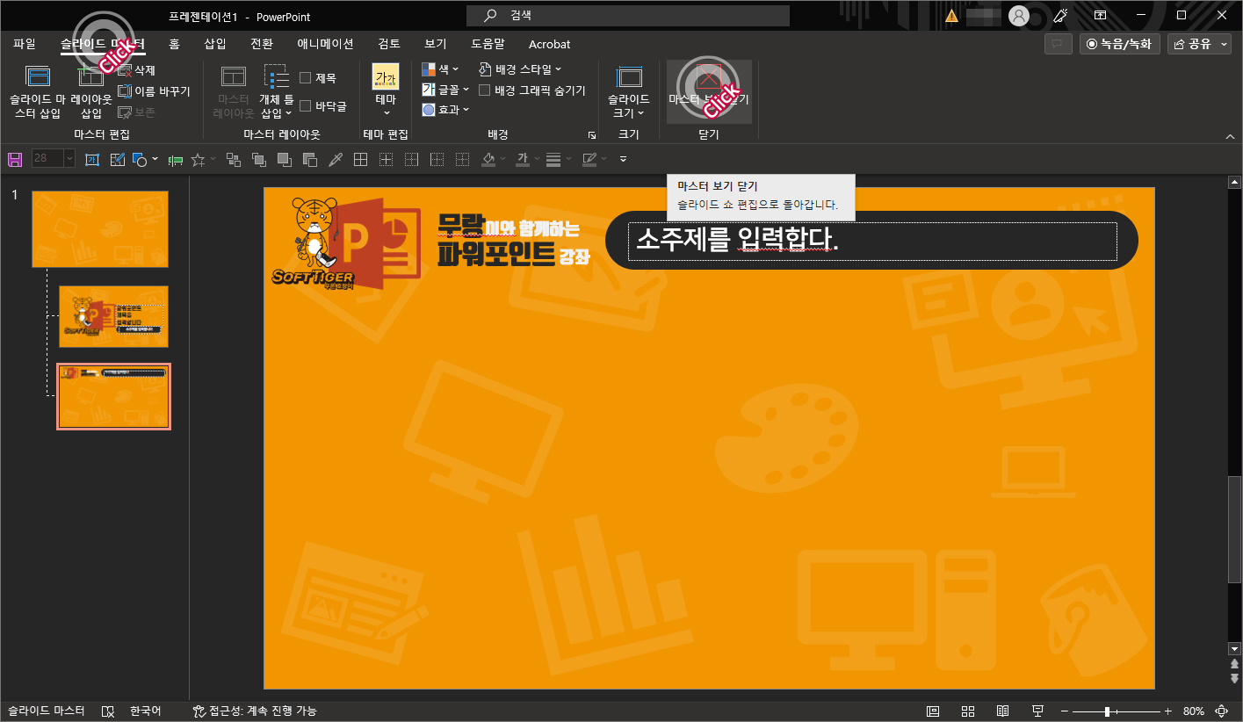The width and height of the screenshot is (1243, 722).
Task: Click the 삭제 (delete) layout icon
Action: pos(125,70)
